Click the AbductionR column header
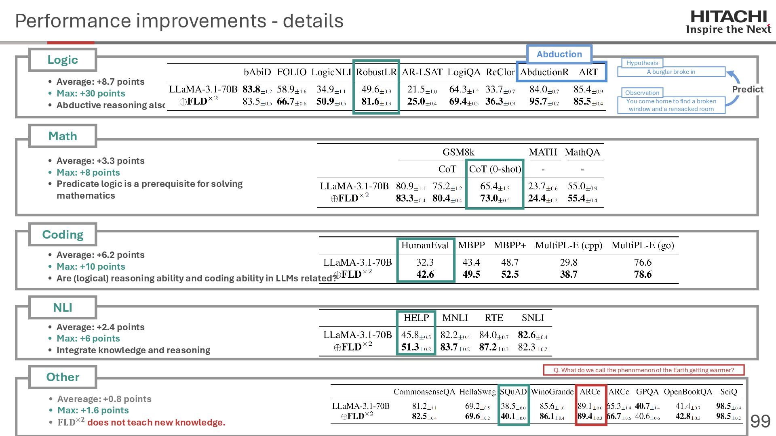The height and width of the screenshot is (436, 776). [544, 72]
